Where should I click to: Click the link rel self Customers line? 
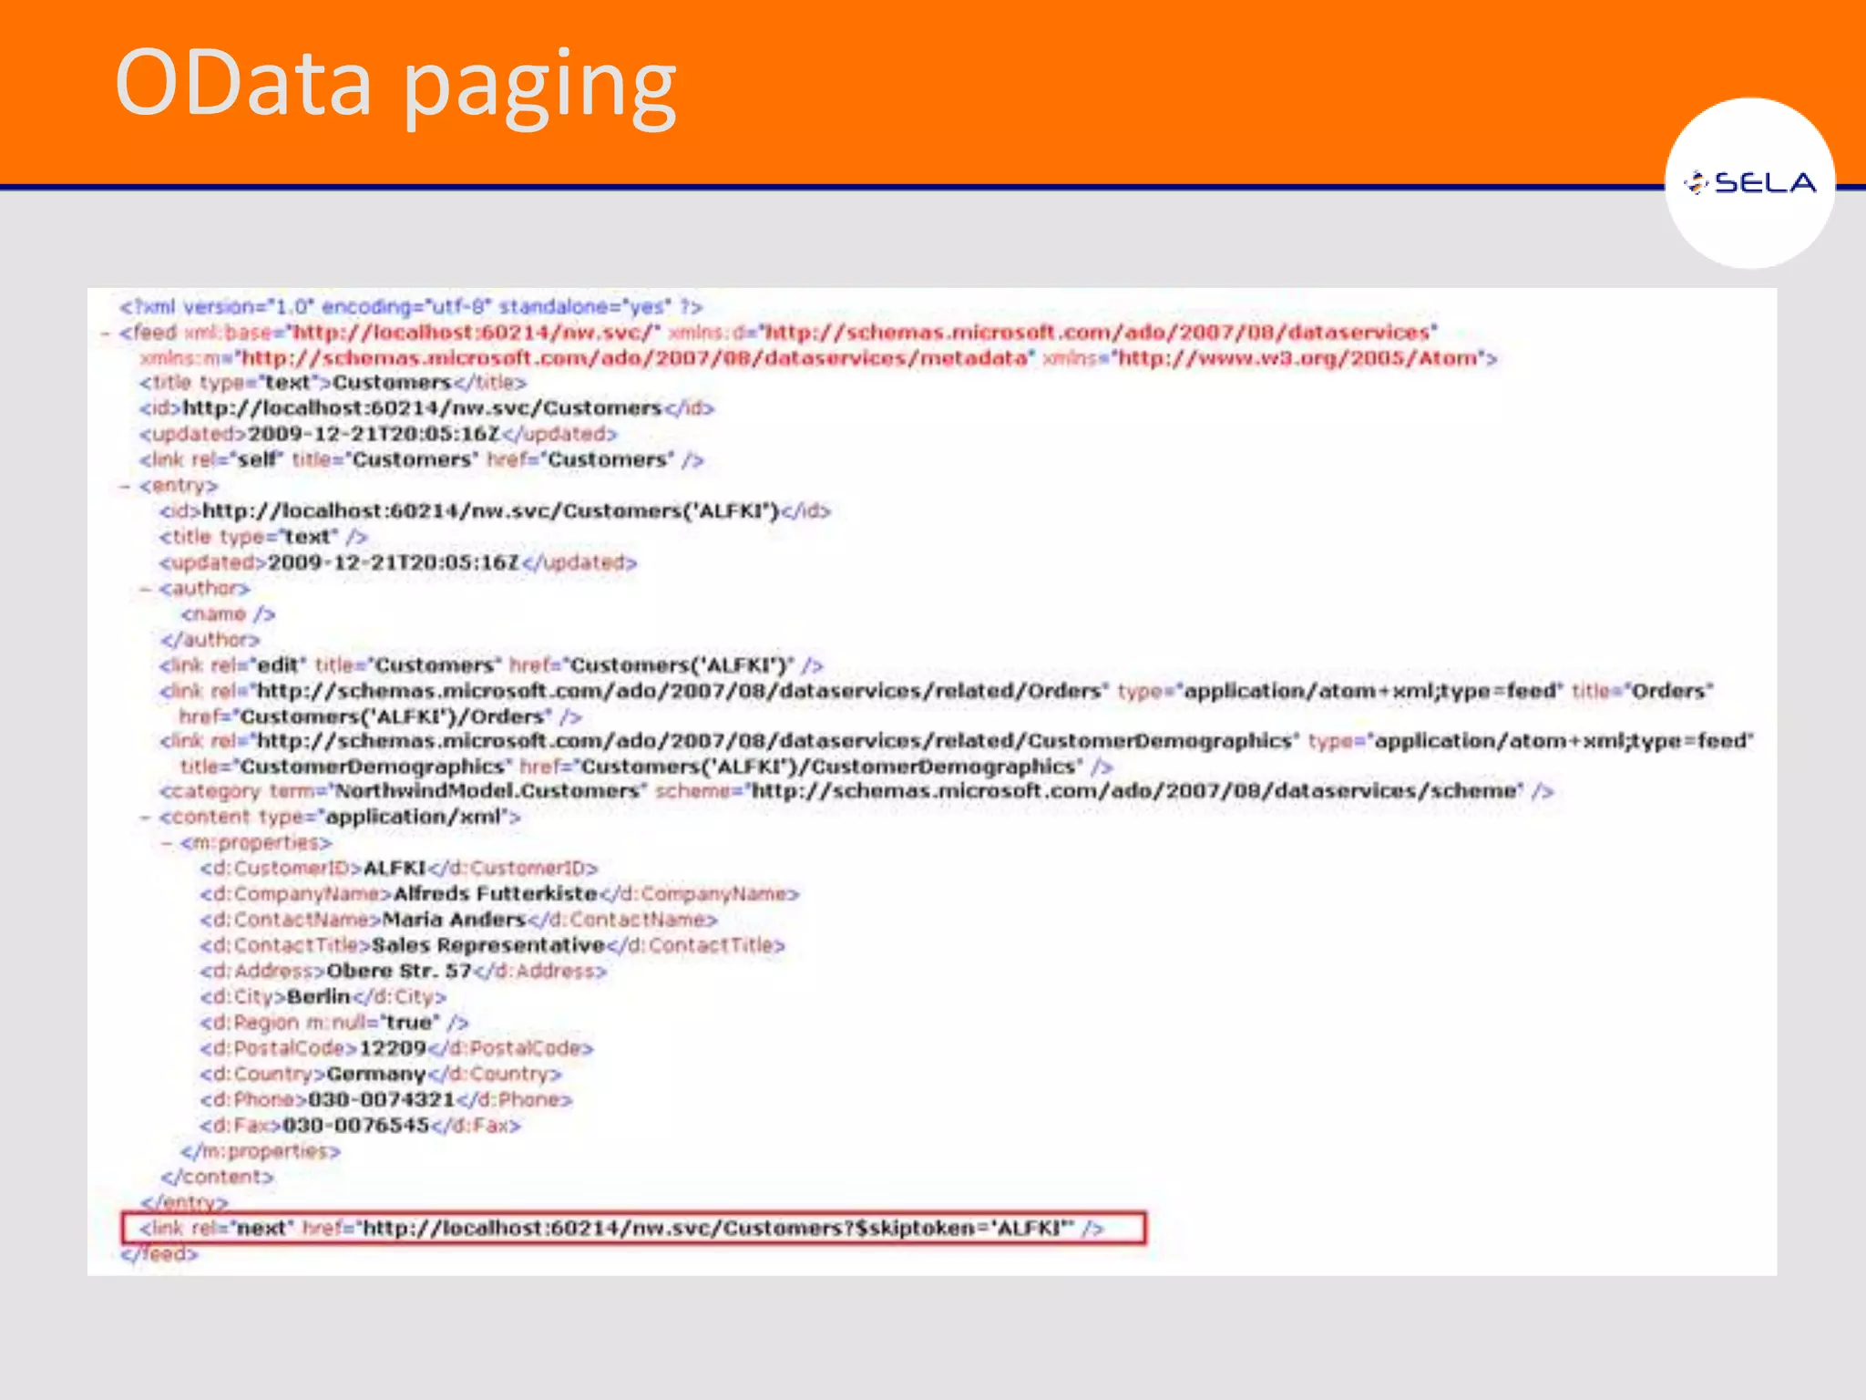(421, 459)
